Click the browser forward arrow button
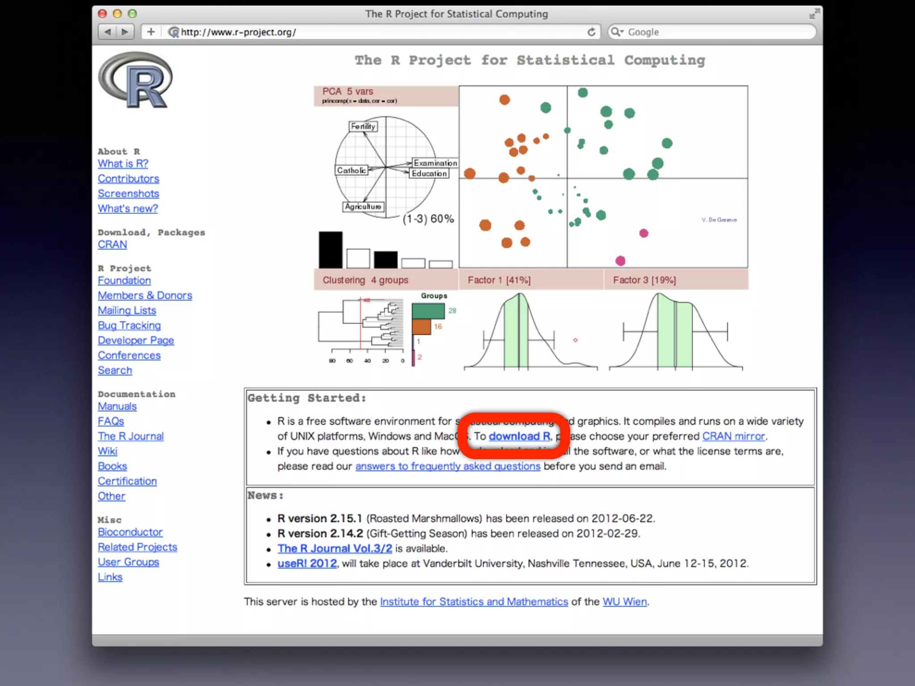The width and height of the screenshot is (915, 686). tap(125, 32)
